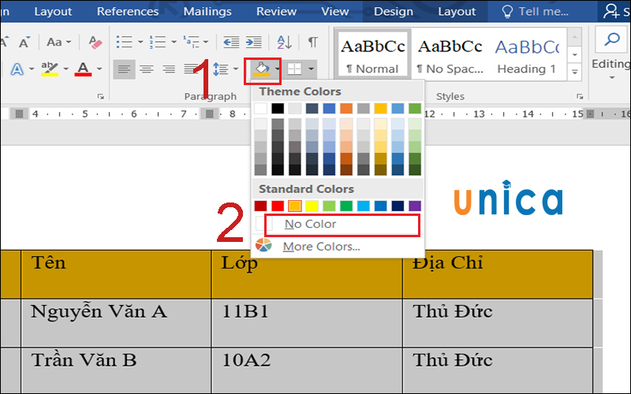Toggle Align Left

coord(124,69)
